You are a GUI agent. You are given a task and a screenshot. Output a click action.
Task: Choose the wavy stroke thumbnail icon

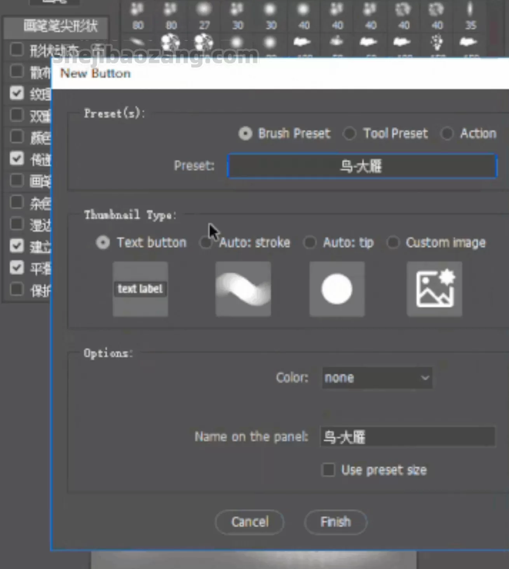tap(243, 289)
